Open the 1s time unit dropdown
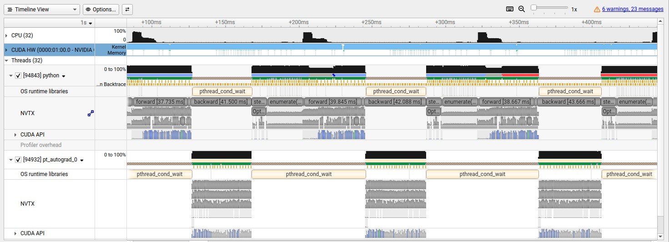The height and width of the screenshot is (242, 669). tap(87, 23)
